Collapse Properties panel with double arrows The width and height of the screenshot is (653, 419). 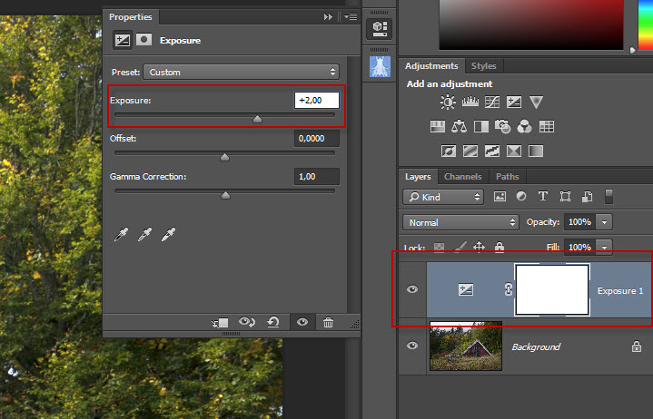pos(328,16)
